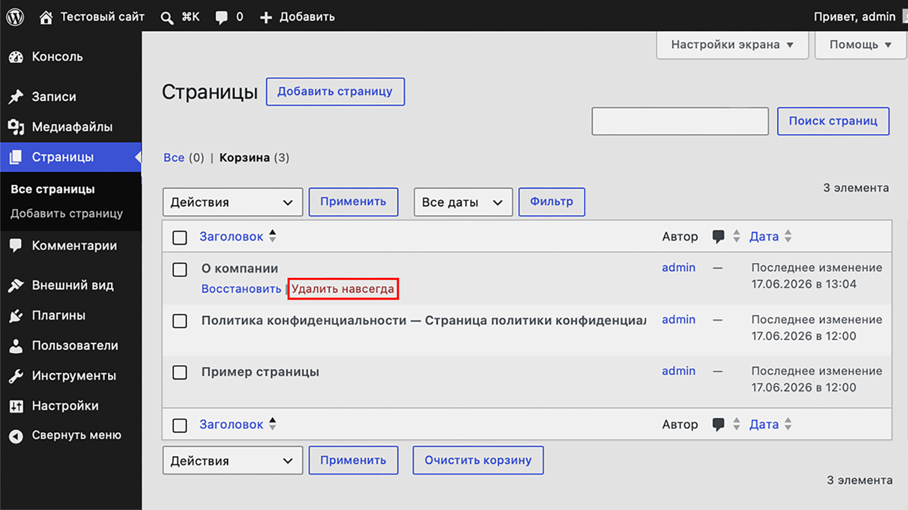
Task: Open the top Действия bulk actions dropdown
Action: (233, 202)
